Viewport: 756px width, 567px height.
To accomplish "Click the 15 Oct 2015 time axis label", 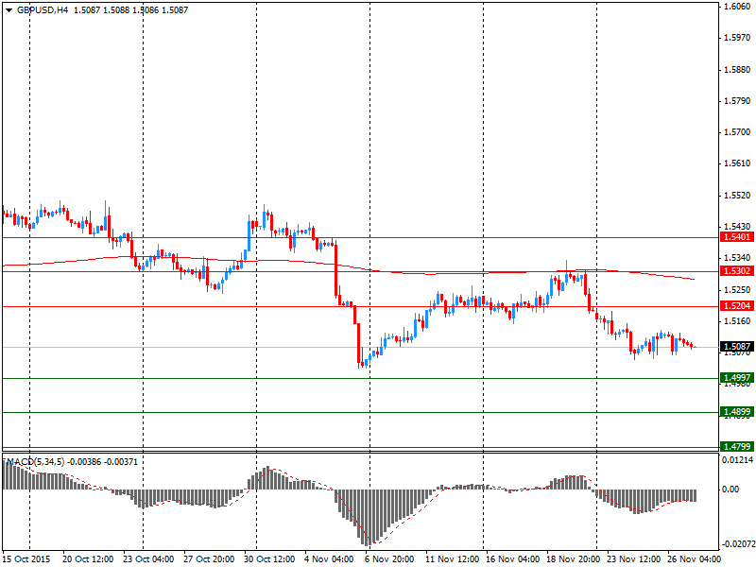I will pos(26,559).
